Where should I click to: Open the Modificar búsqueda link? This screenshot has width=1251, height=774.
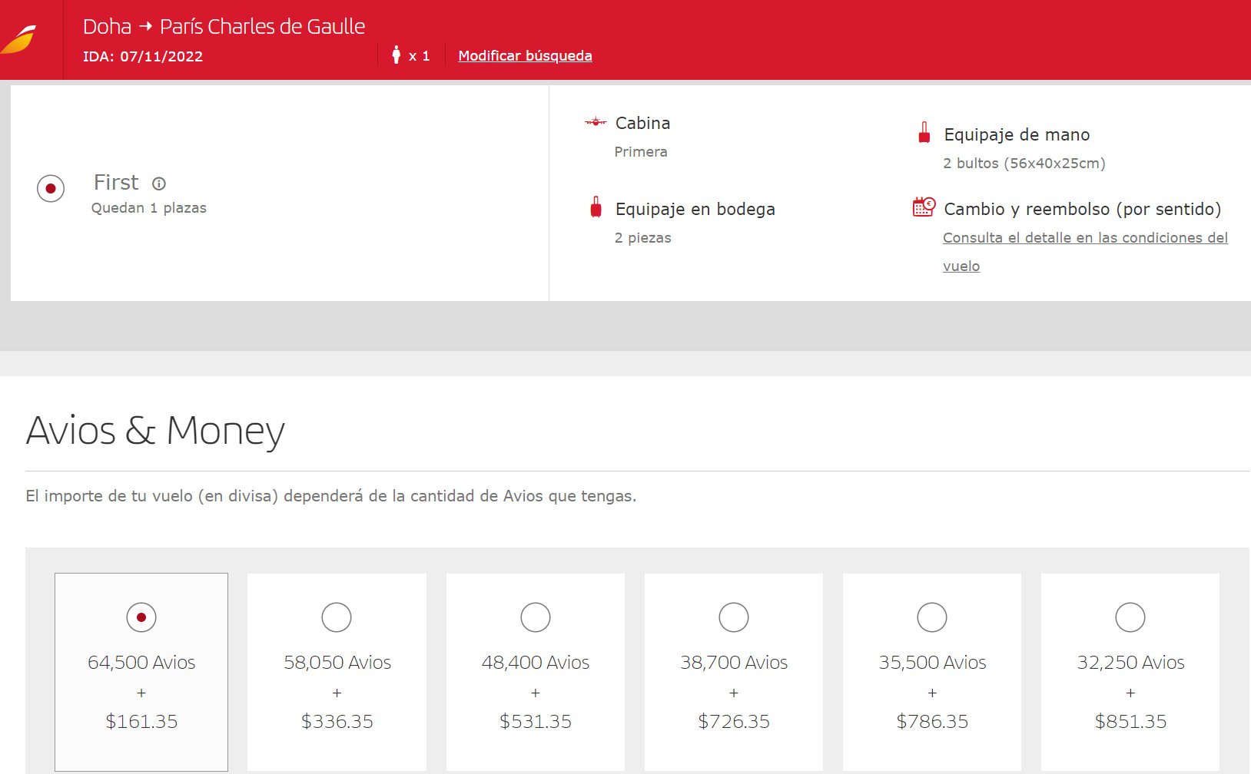(525, 55)
